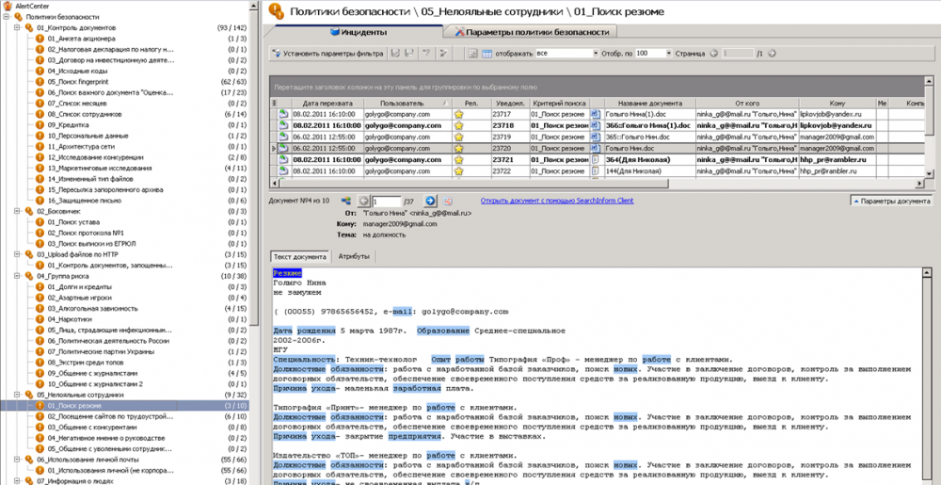Select '08_Список сотрудников' policy in tree
Viewport: 941px width, 485px height.
click(x=86, y=114)
